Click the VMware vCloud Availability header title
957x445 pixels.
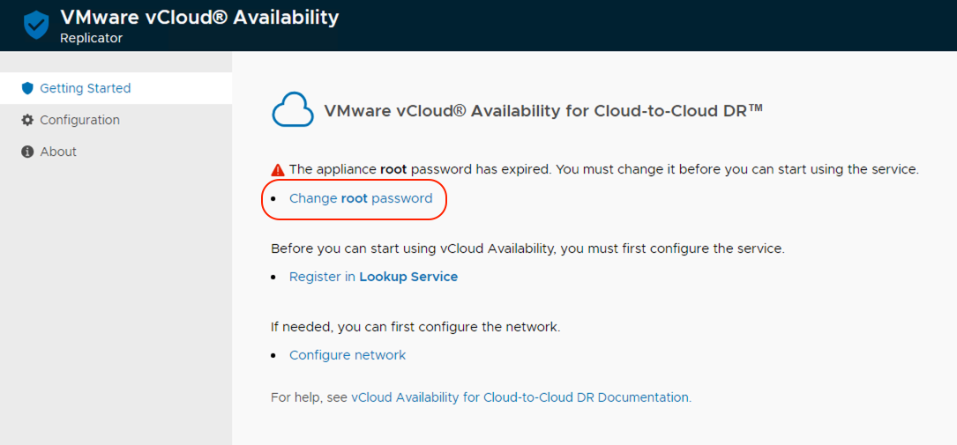click(199, 17)
